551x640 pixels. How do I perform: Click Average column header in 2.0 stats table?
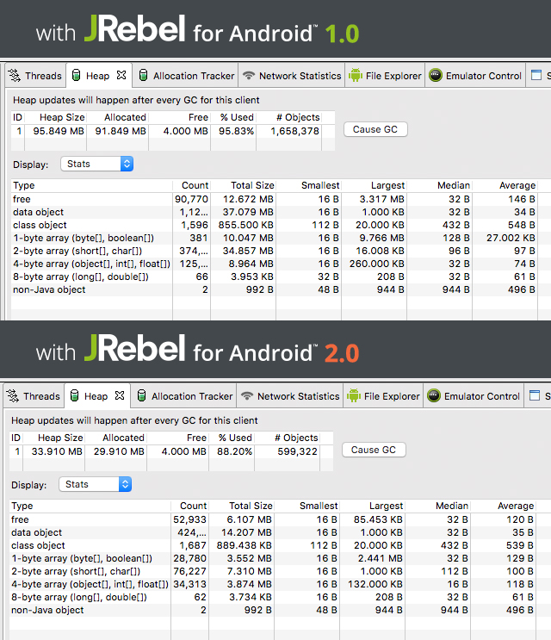504,506
